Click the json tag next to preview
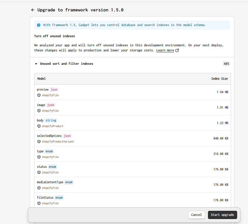This screenshot has height=224, width=248. coord(54,90)
